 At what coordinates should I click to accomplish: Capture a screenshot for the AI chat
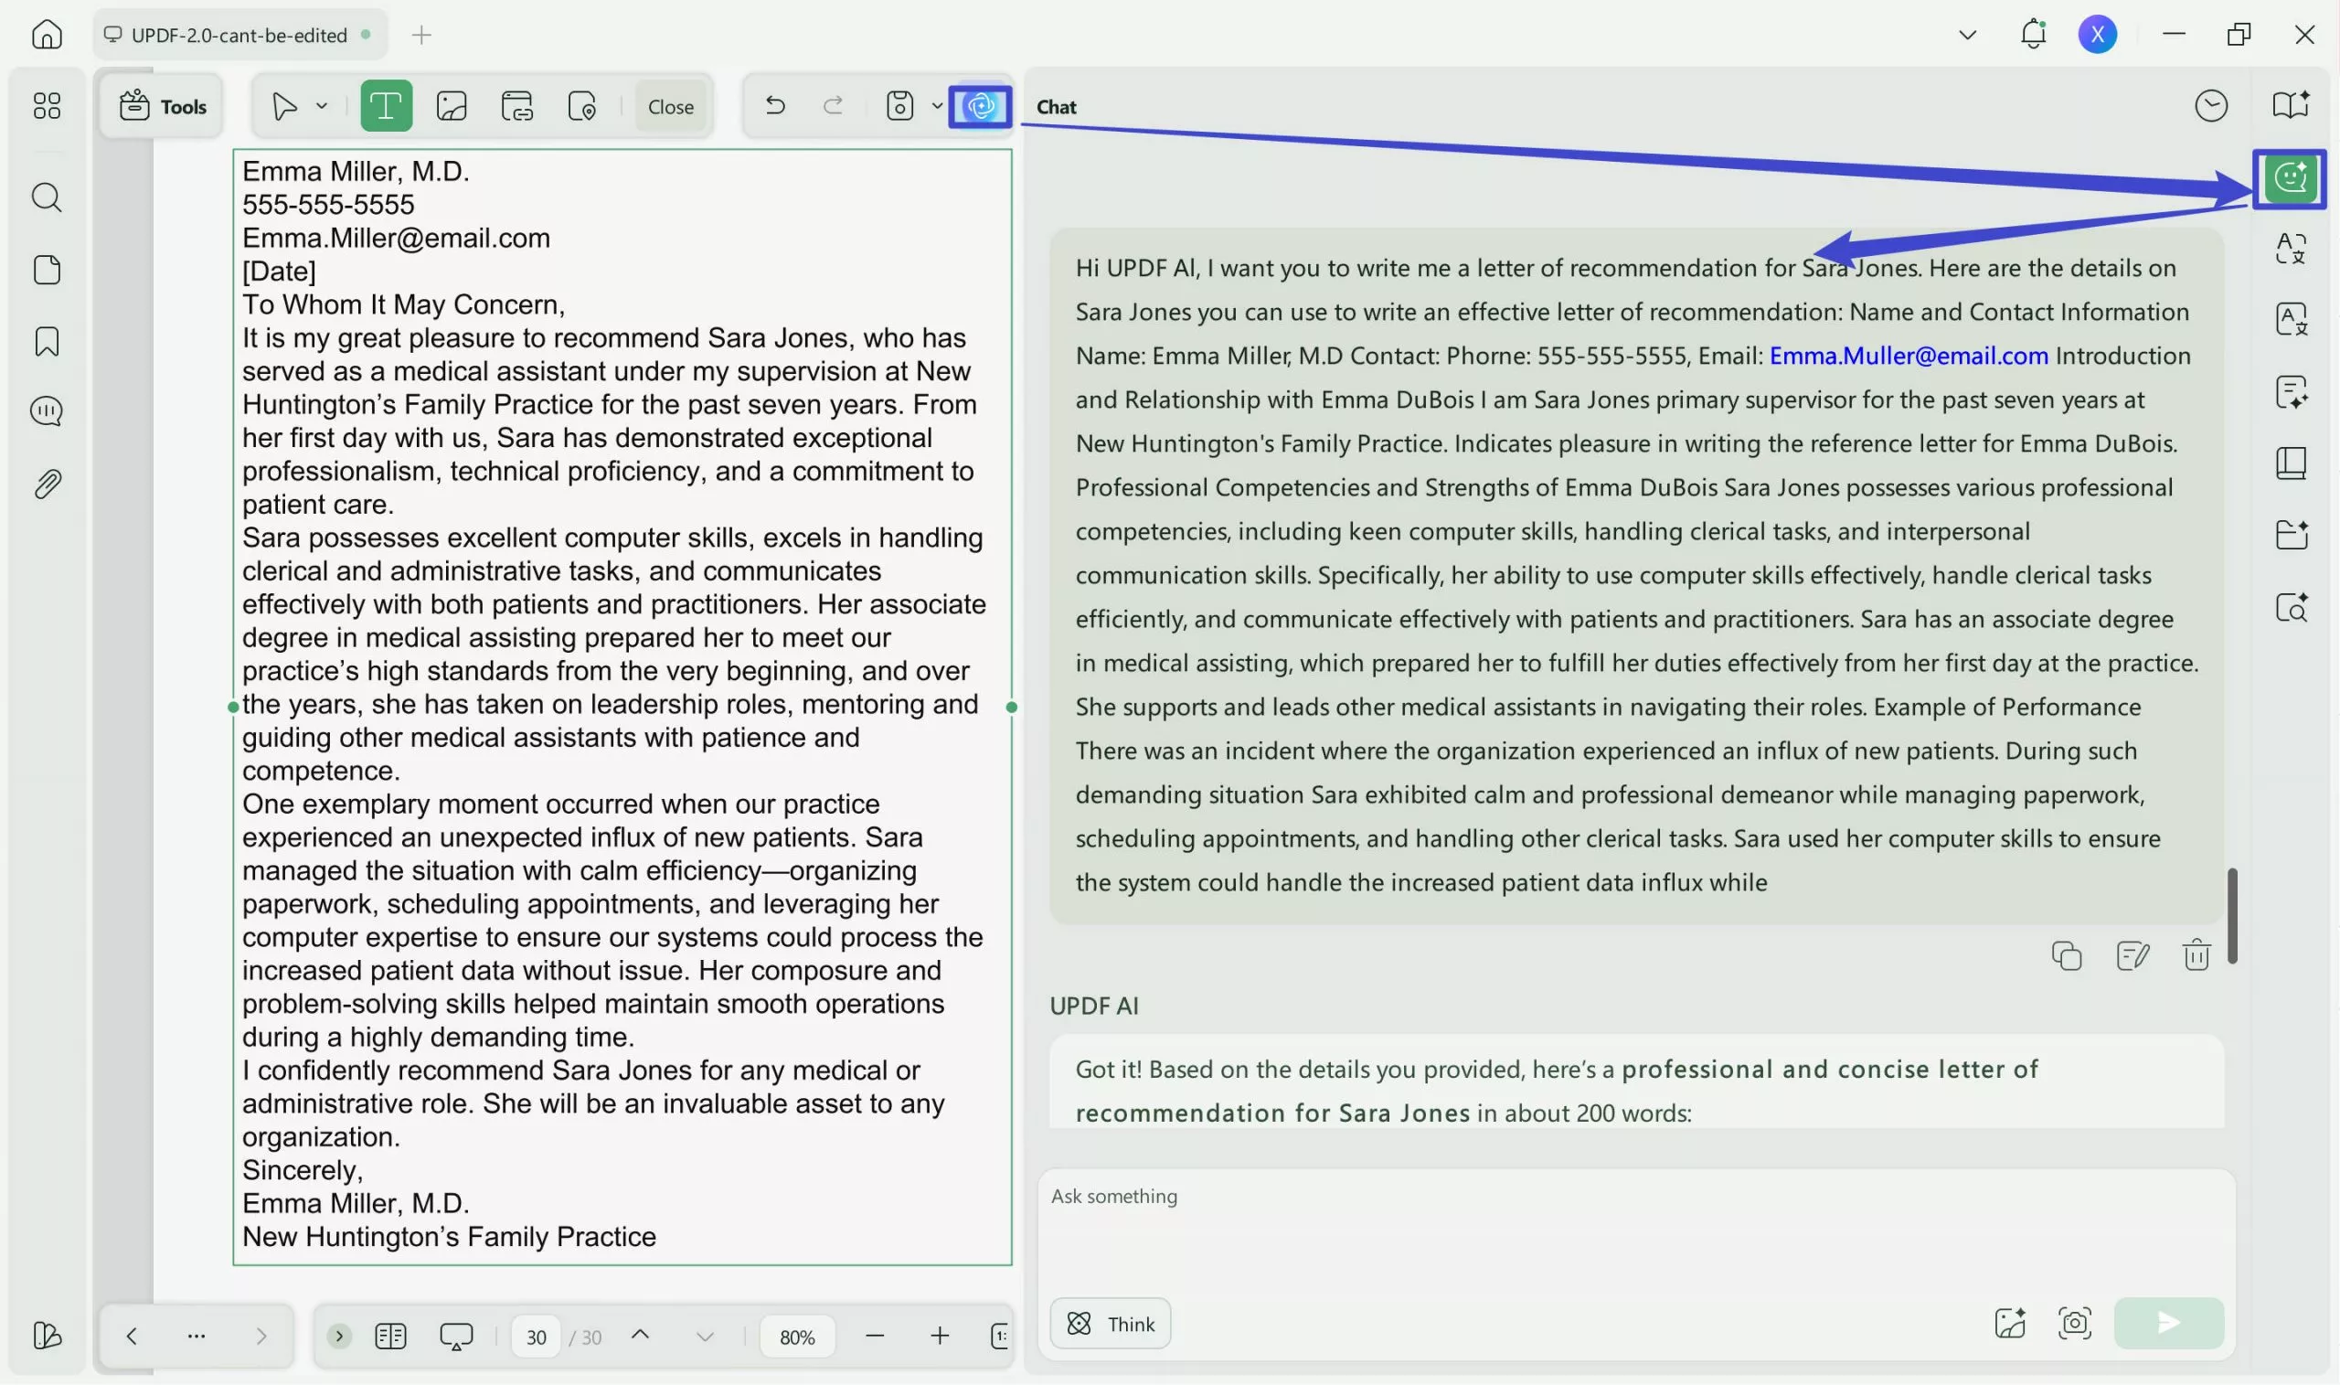2075,1323
